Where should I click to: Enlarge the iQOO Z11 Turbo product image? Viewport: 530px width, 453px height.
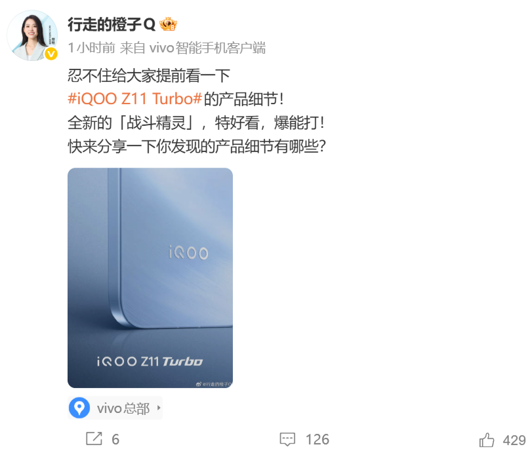tap(150, 278)
